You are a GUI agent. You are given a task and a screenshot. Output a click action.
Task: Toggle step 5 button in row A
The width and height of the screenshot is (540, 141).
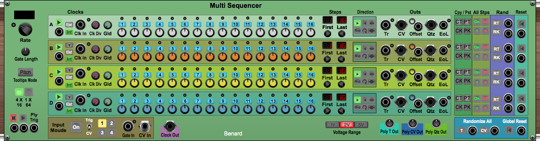click(172, 24)
